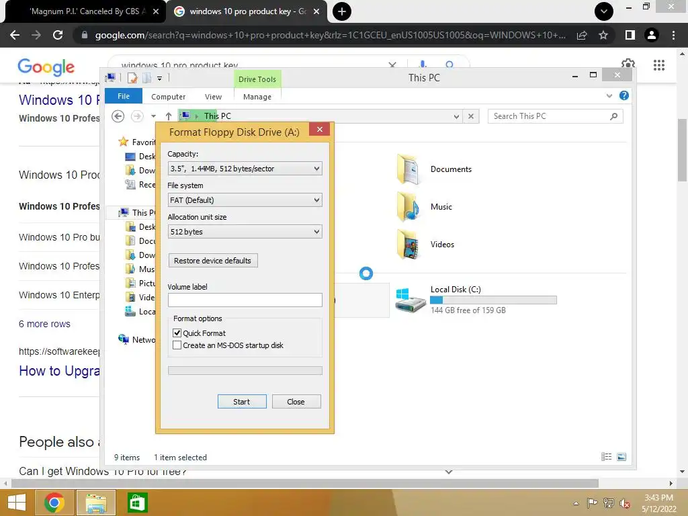Image resolution: width=688 pixels, height=516 pixels.
Task: Click muted volume icon in system tray
Action: point(624,503)
